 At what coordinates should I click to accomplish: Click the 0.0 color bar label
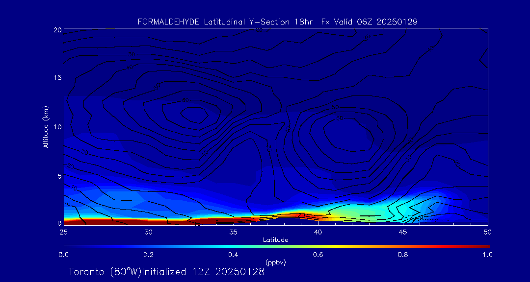pos(63,255)
